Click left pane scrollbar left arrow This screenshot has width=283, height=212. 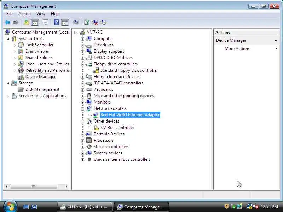click(6, 187)
